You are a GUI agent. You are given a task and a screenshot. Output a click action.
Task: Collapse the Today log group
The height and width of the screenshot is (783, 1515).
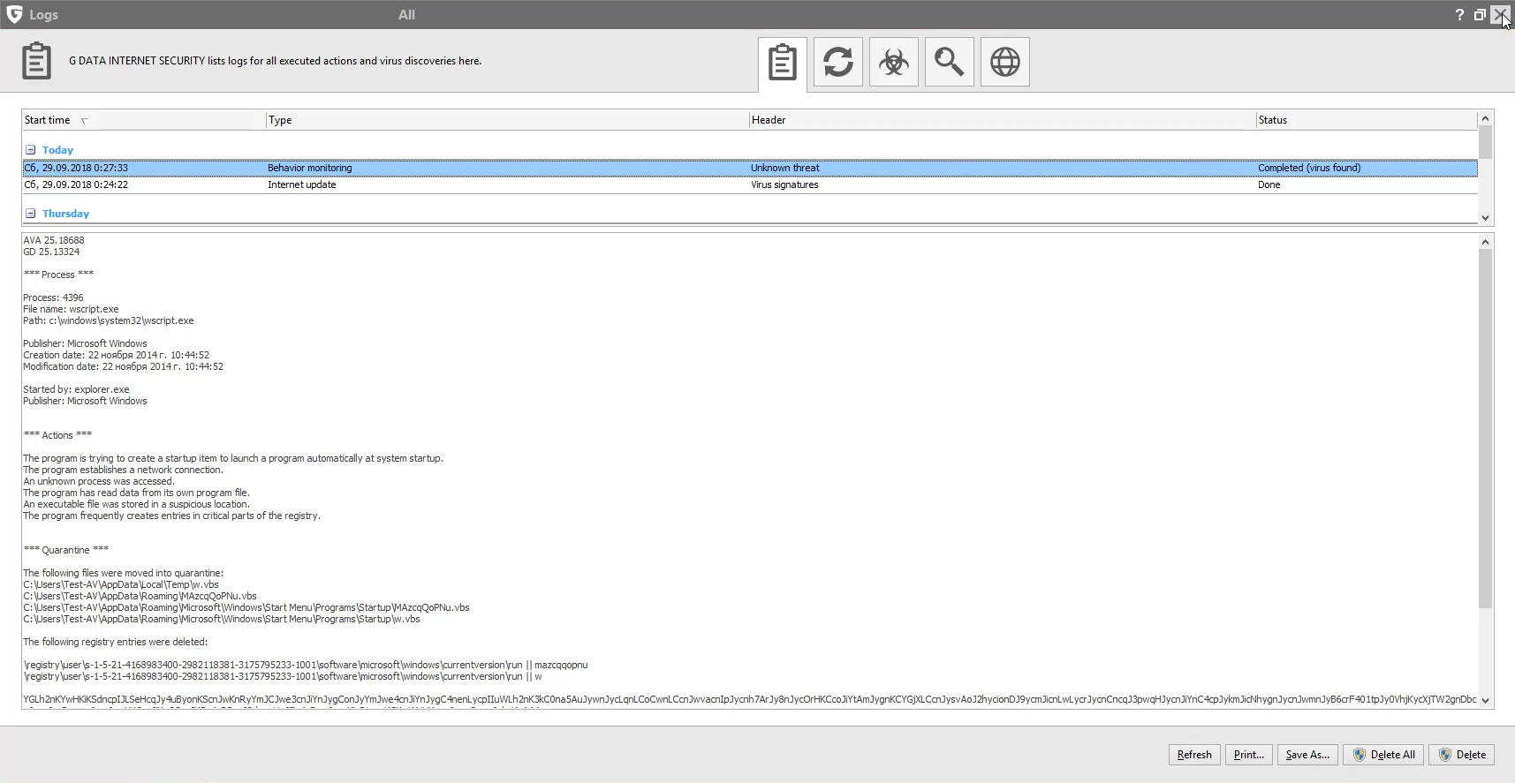point(30,150)
